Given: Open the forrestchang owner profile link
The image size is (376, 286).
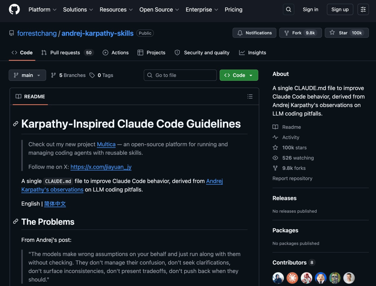Looking at the screenshot, I should click(x=37, y=33).
